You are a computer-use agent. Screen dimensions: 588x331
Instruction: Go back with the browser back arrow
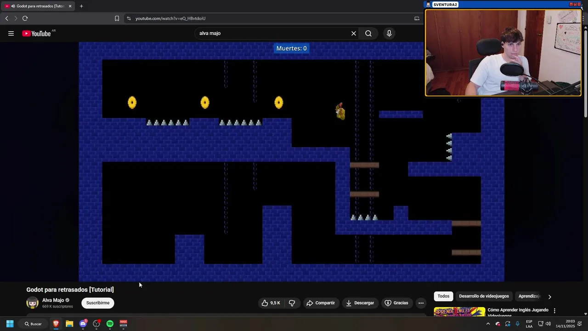(6, 18)
